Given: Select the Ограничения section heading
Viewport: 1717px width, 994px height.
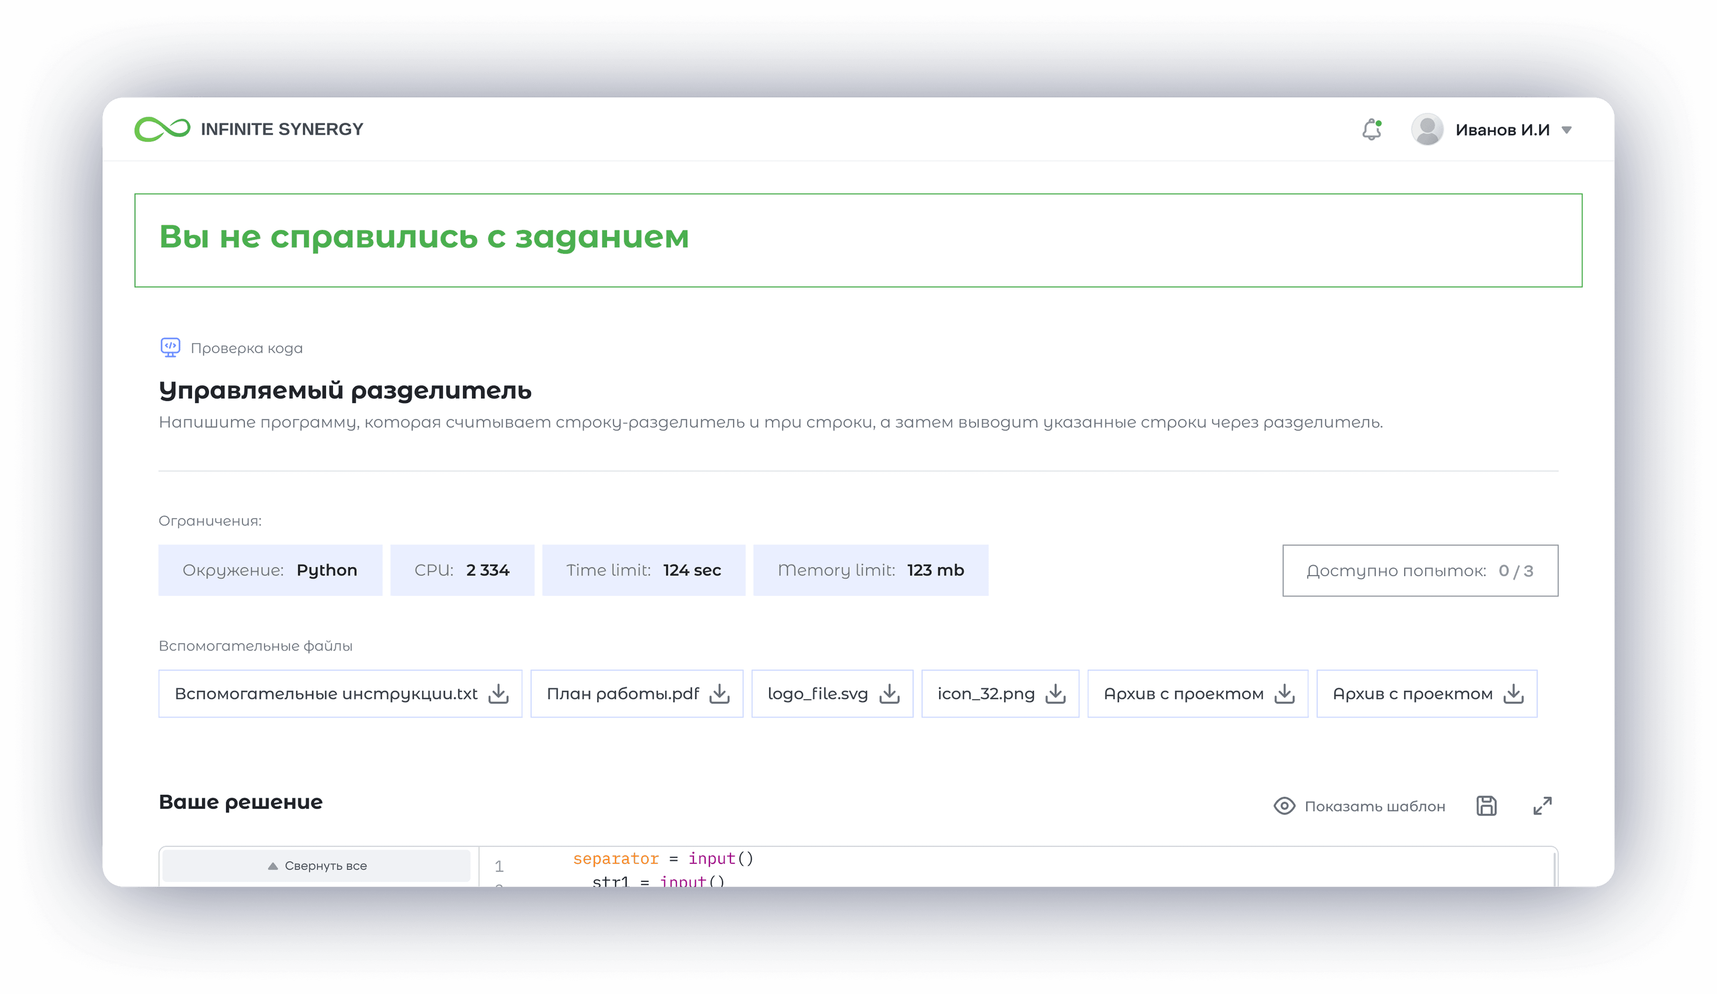Looking at the screenshot, I should click(210, 520).
